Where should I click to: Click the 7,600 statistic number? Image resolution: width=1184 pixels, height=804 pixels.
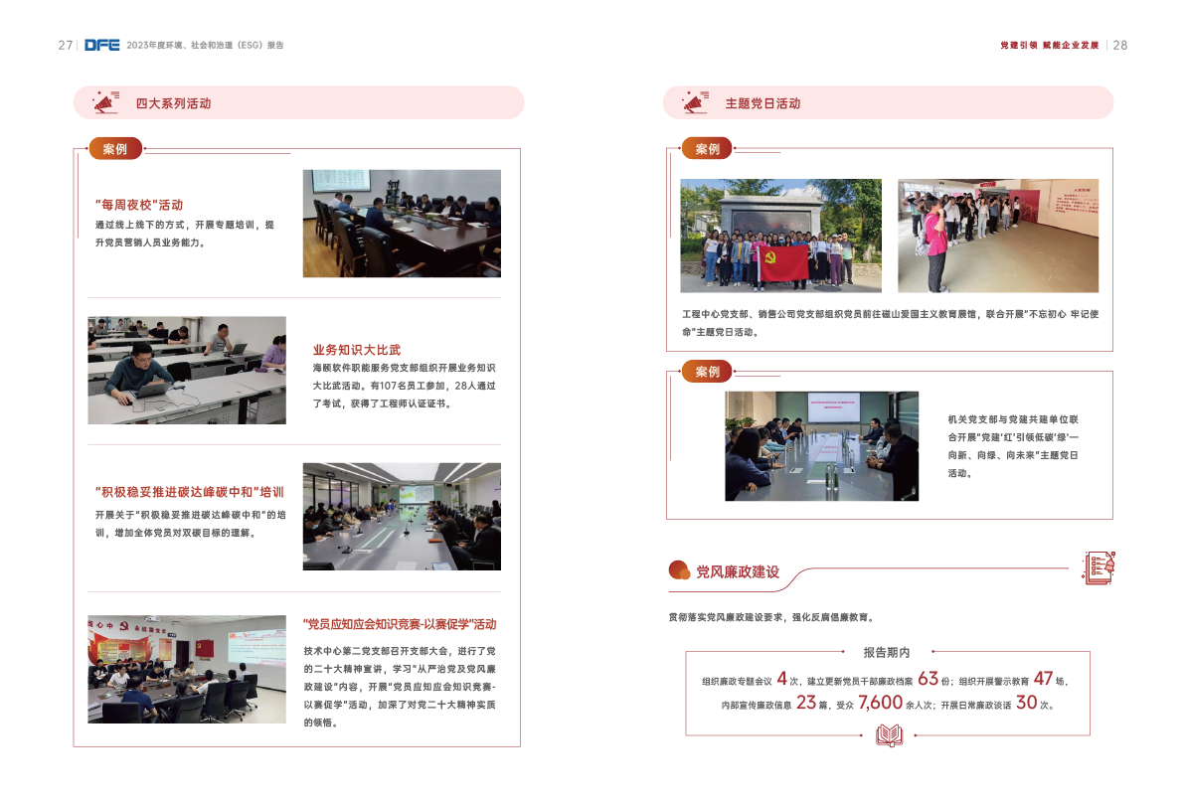pos(880,703)
